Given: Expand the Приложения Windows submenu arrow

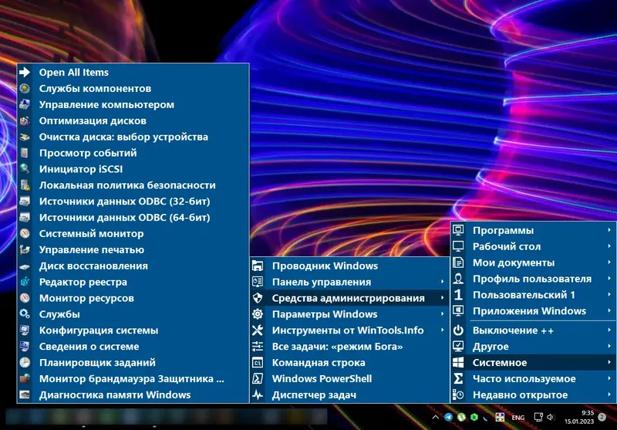Looking at the screenshot, I should pos(609,310).
